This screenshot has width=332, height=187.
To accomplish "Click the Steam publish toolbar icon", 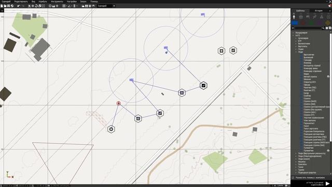I will tap(12, 6).
